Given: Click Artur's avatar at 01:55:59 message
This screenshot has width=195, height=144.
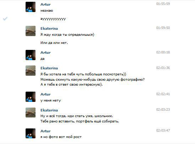Looking at the screenshot, I should point(31,7).
